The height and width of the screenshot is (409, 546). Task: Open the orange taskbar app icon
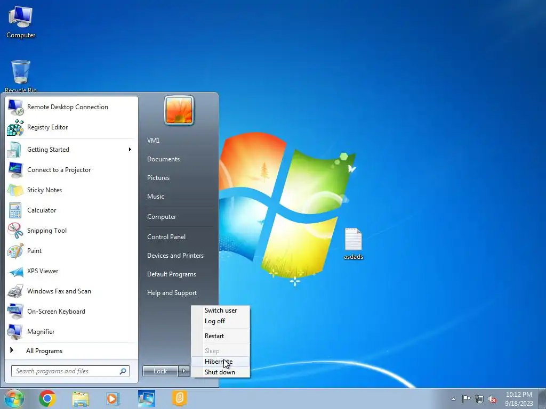(x=180, y=398)
